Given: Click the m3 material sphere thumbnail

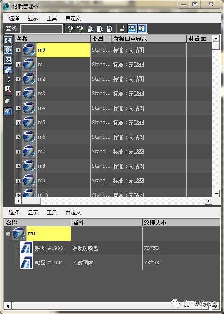Looking at the screenshot, I should click(29, 93).
